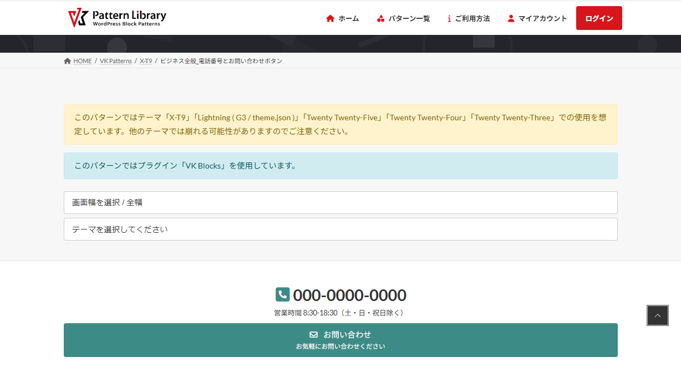Click the info icon beside ご利用方法

tap(449, 18)
